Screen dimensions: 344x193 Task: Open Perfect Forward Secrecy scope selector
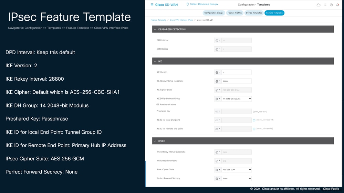pyautogui.click(x=218, y=179)
